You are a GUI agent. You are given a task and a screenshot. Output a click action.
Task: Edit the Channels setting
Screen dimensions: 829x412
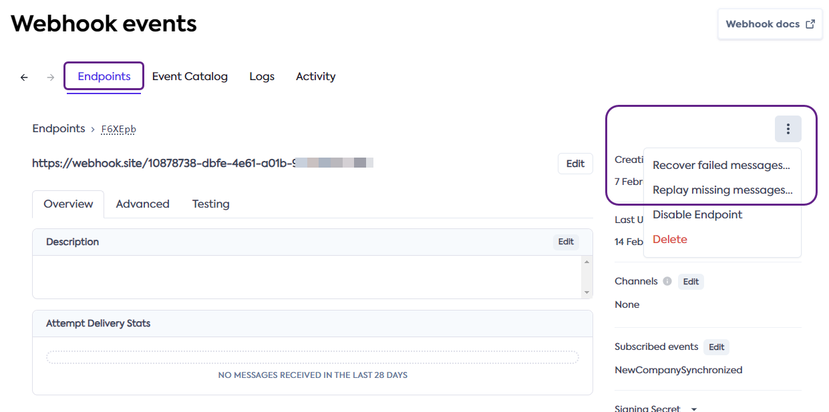pyautogui.click(x=691, y=282)
